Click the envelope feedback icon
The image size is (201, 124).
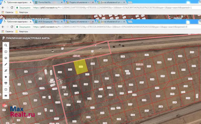point(6,95)
